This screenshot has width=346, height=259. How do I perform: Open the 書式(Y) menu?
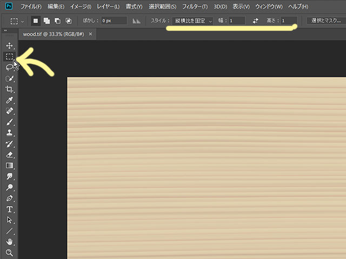point(134,6)
